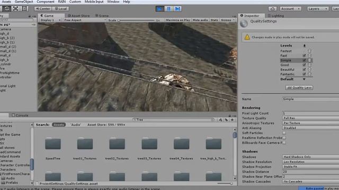The width and height of the screenshot is (339, 190).
Task: Select the SpeedTree folder
Action: 53,148
